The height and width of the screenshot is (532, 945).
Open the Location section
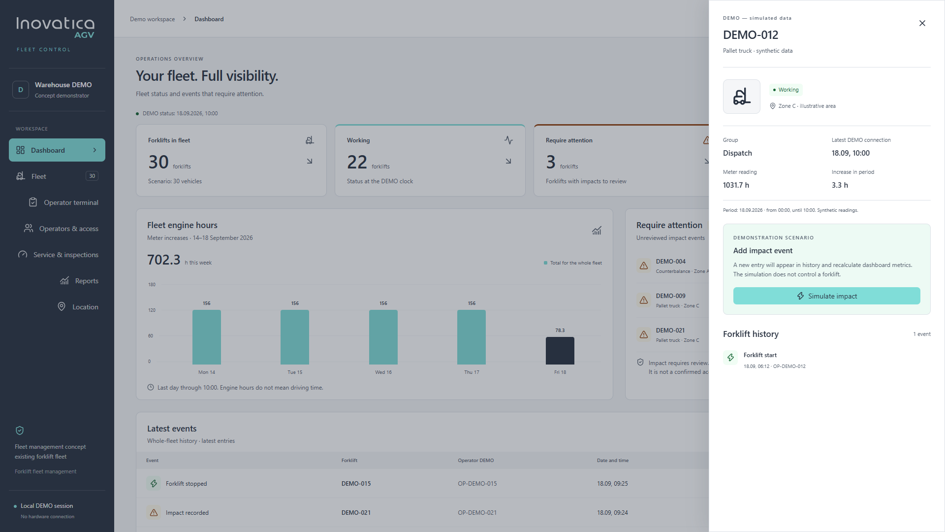point(57,307)
